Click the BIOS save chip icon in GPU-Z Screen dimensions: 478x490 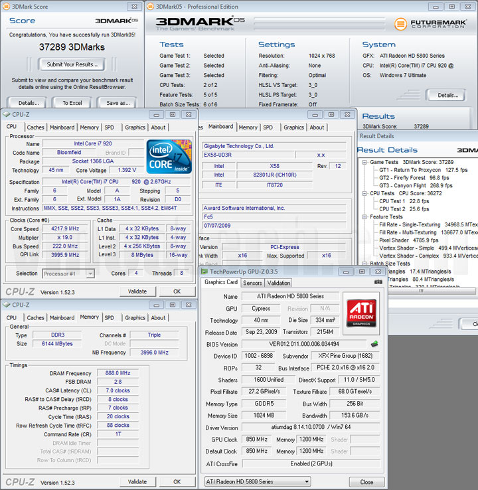coord(374,344)
